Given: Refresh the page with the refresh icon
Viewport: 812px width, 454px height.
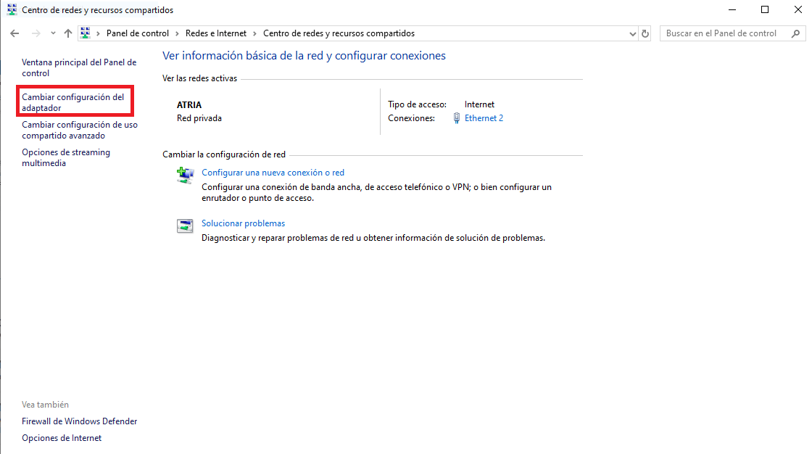Looking at the screenshot, I should tap(645, 33).
